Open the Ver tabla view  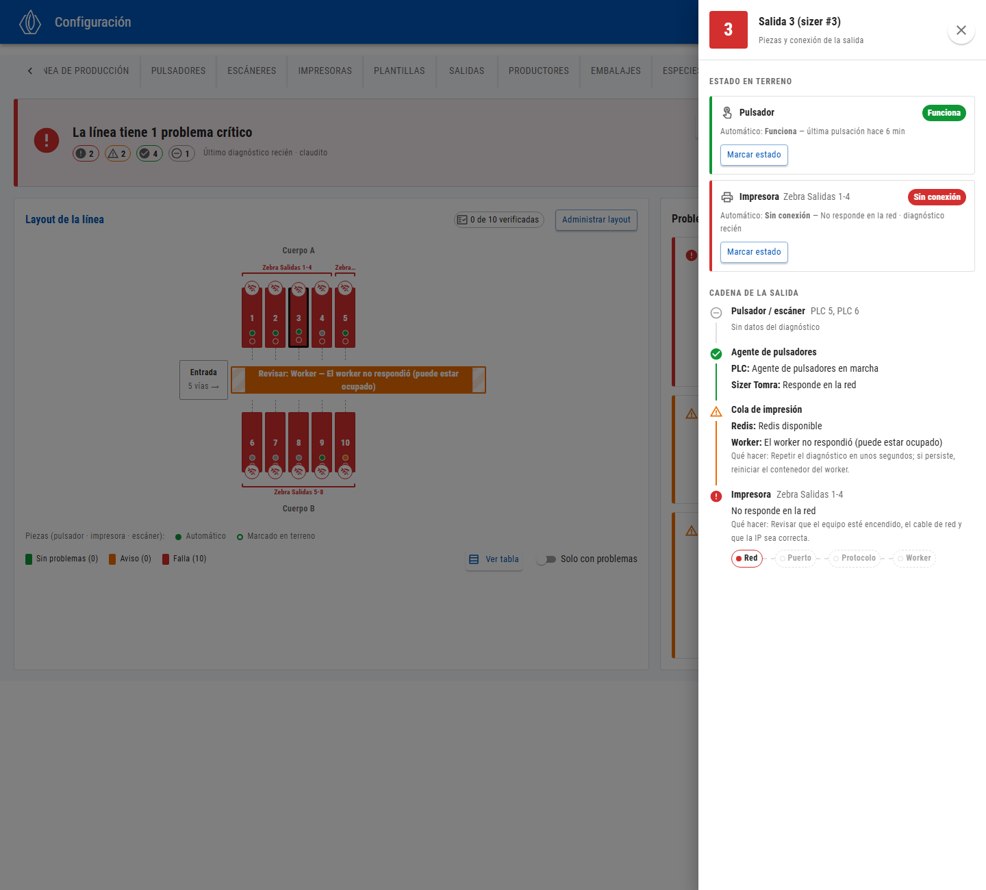(494, 559)
